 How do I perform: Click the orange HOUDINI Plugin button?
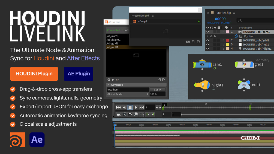click(x=34, y=74)
